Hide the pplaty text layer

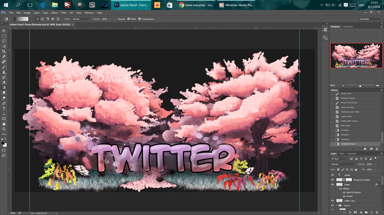[332, 175]
